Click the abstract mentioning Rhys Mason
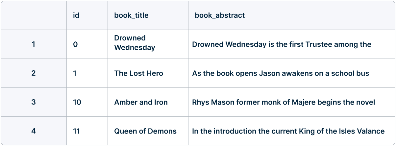Image resolution: width=396 pixels, height=146 pixels. (x=283, y=102)
